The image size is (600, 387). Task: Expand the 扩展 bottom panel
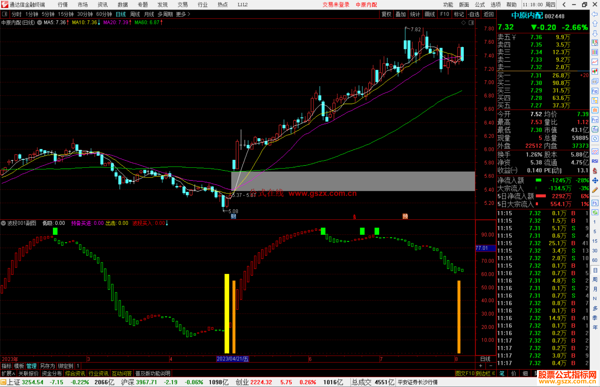pos(8,373)
